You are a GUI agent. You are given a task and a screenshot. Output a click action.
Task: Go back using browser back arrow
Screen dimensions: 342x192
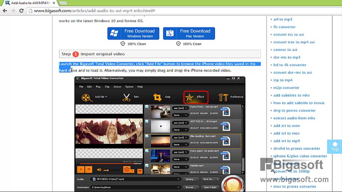[x=5, y=11]
